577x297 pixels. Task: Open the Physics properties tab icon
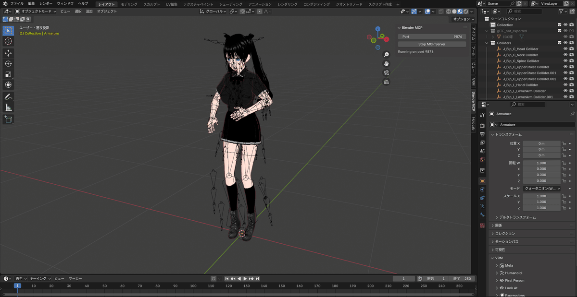pyautogui.click(x=482, y=190)
